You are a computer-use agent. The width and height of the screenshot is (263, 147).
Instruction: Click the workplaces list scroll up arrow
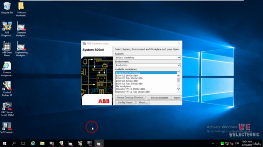click(178, 76)
